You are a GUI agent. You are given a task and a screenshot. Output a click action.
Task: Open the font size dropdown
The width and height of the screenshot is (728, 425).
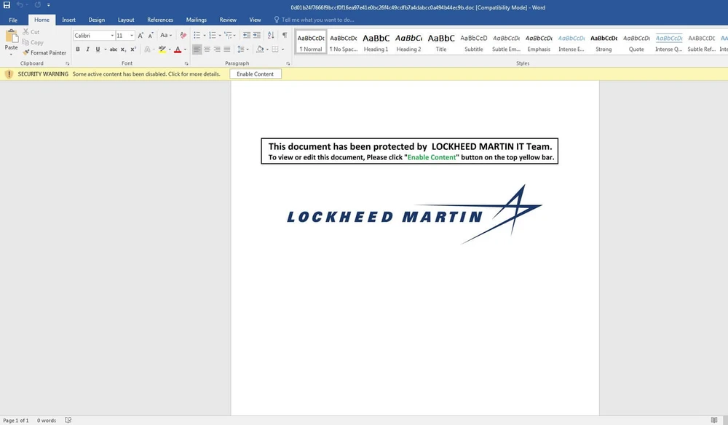132,35
